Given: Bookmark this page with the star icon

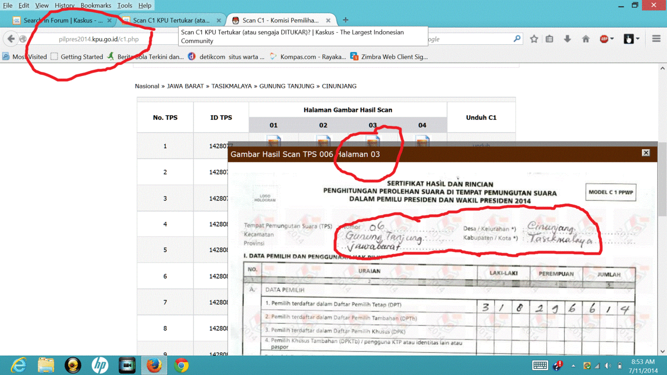Looking at the screenshot, I should (x=534, y=39).
